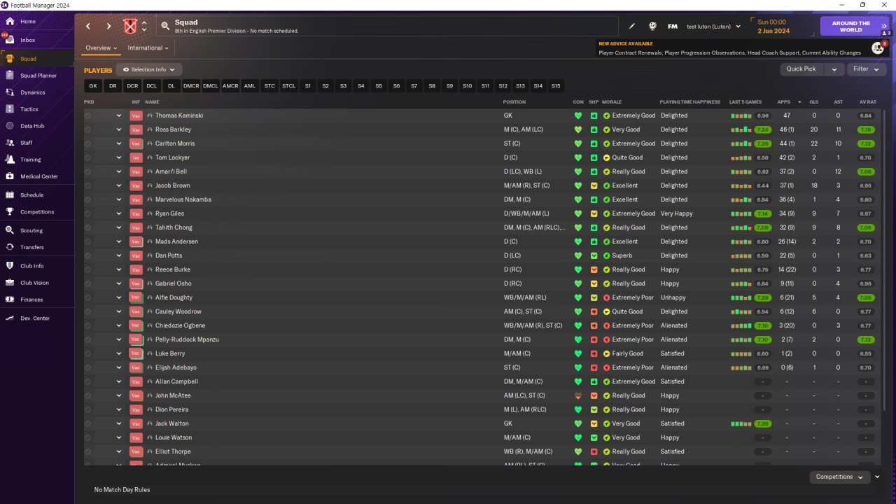
Task: Go to the Staff section
Action: tap(37, 143)
